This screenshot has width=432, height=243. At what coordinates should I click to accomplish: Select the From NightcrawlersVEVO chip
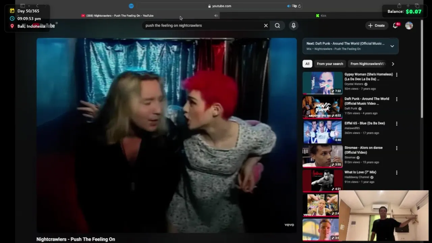[x=368, y=64]
